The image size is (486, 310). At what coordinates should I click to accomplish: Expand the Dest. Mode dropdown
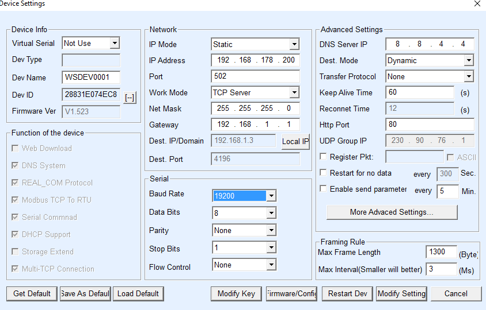468,61
